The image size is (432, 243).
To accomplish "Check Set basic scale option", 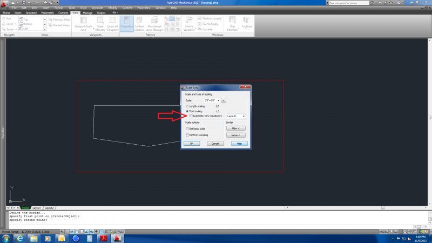I will (x=187, y=129).
